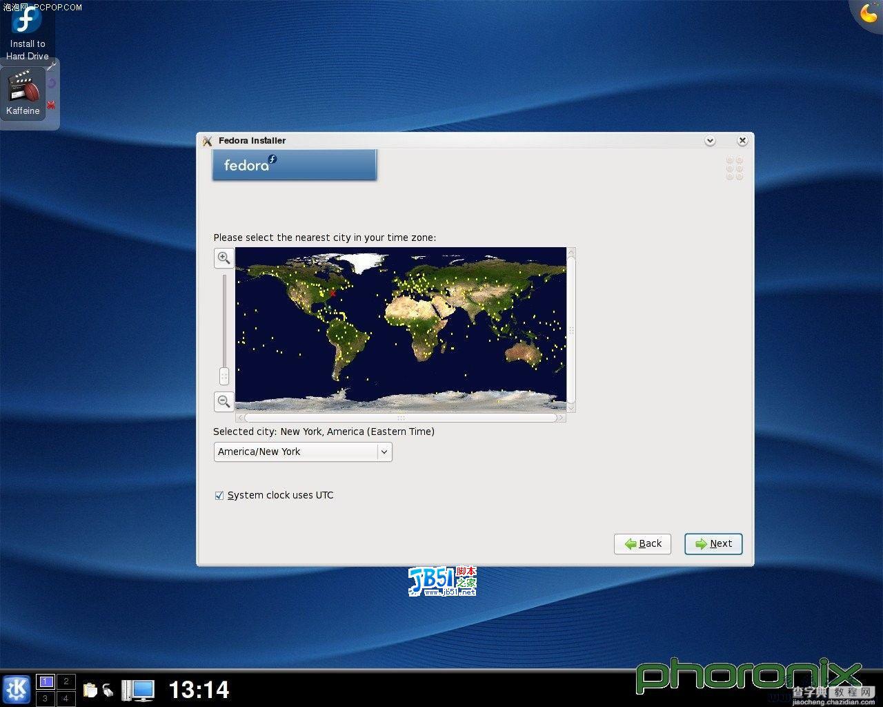Click the Back button
This screenshot has height=707, width=883.
point(642,543)
